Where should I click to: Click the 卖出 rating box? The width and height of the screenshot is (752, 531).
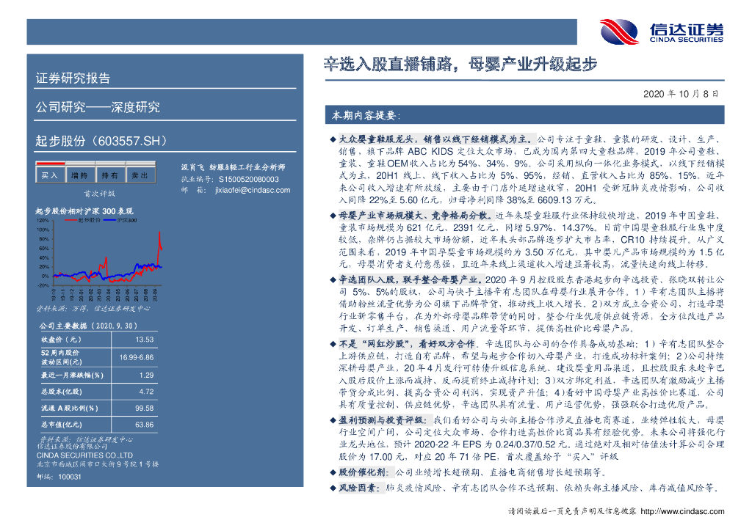140,175
